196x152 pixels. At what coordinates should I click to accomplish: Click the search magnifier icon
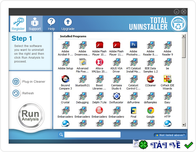point(61,134)
